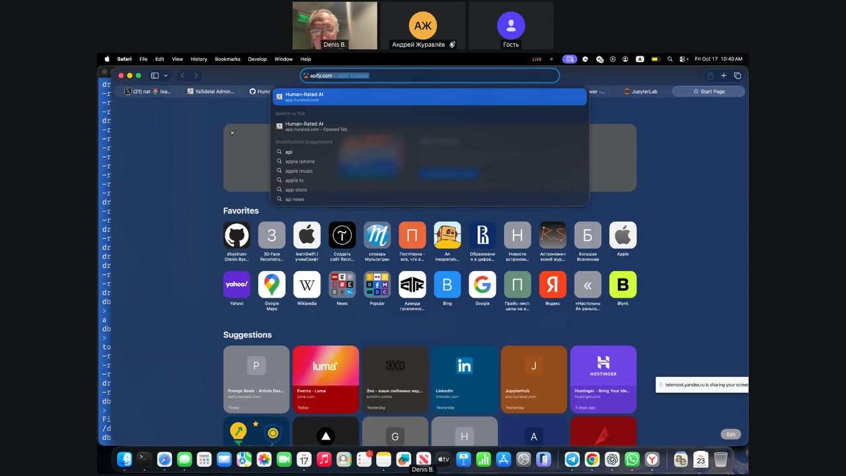This screenshot has height=476, width=846.
Task: Open the Google Maps favorite
Action: pyautogui.click(x=272, y=284)
